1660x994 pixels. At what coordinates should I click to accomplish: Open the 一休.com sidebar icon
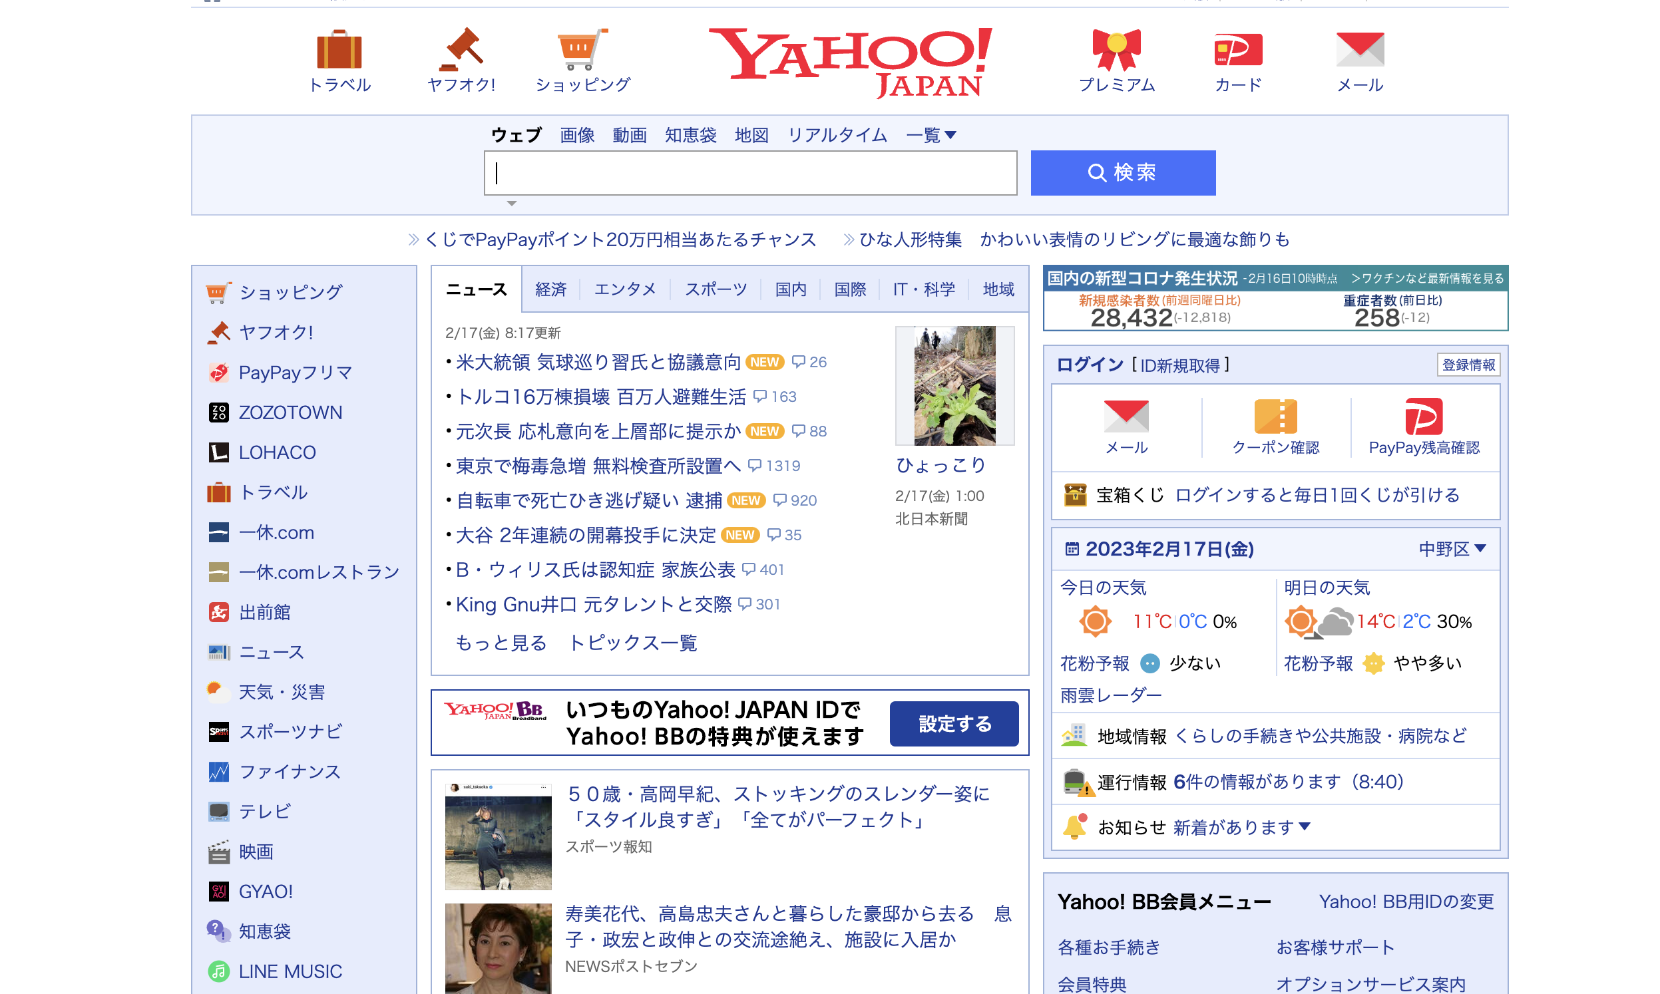[x=218, y=532]
